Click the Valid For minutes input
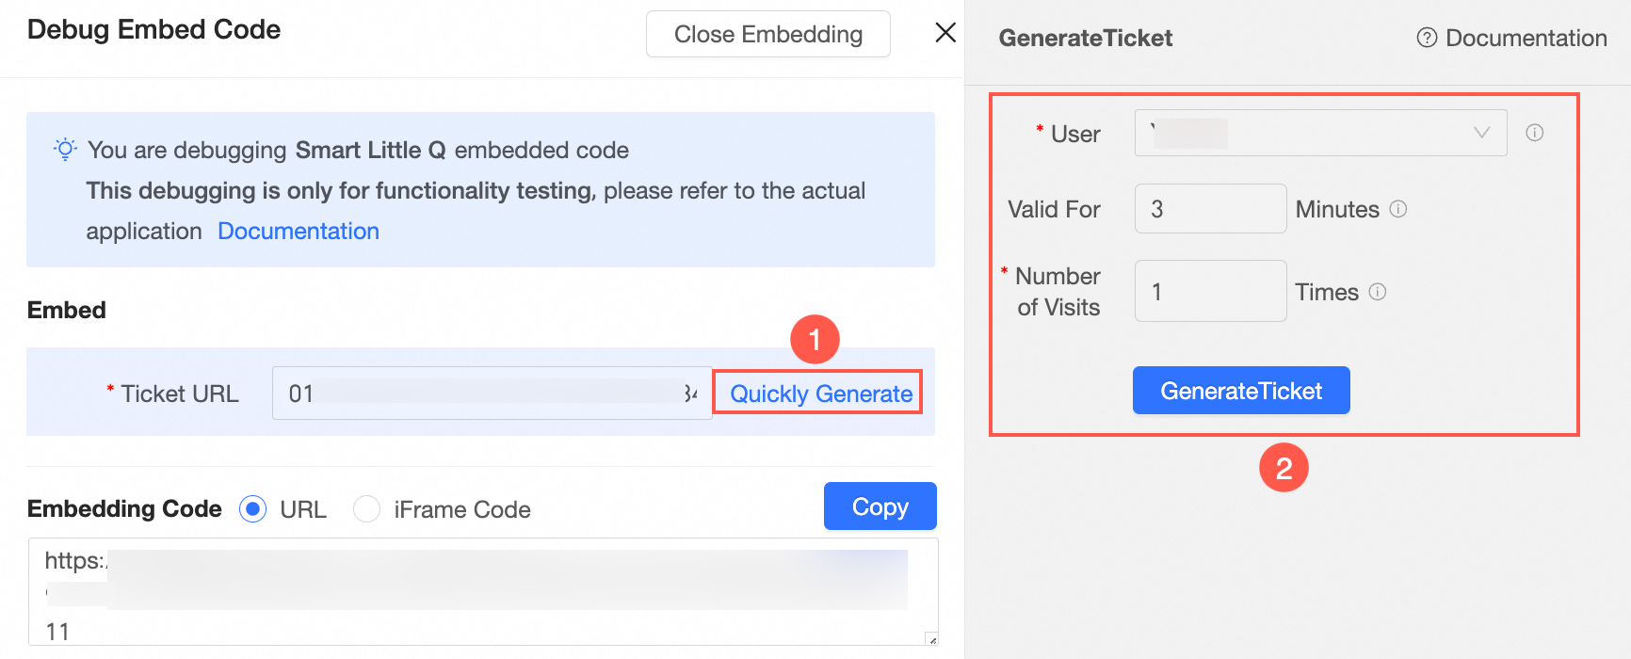The height and width of the screenshot is (659, 1631). pos(1210,209)
